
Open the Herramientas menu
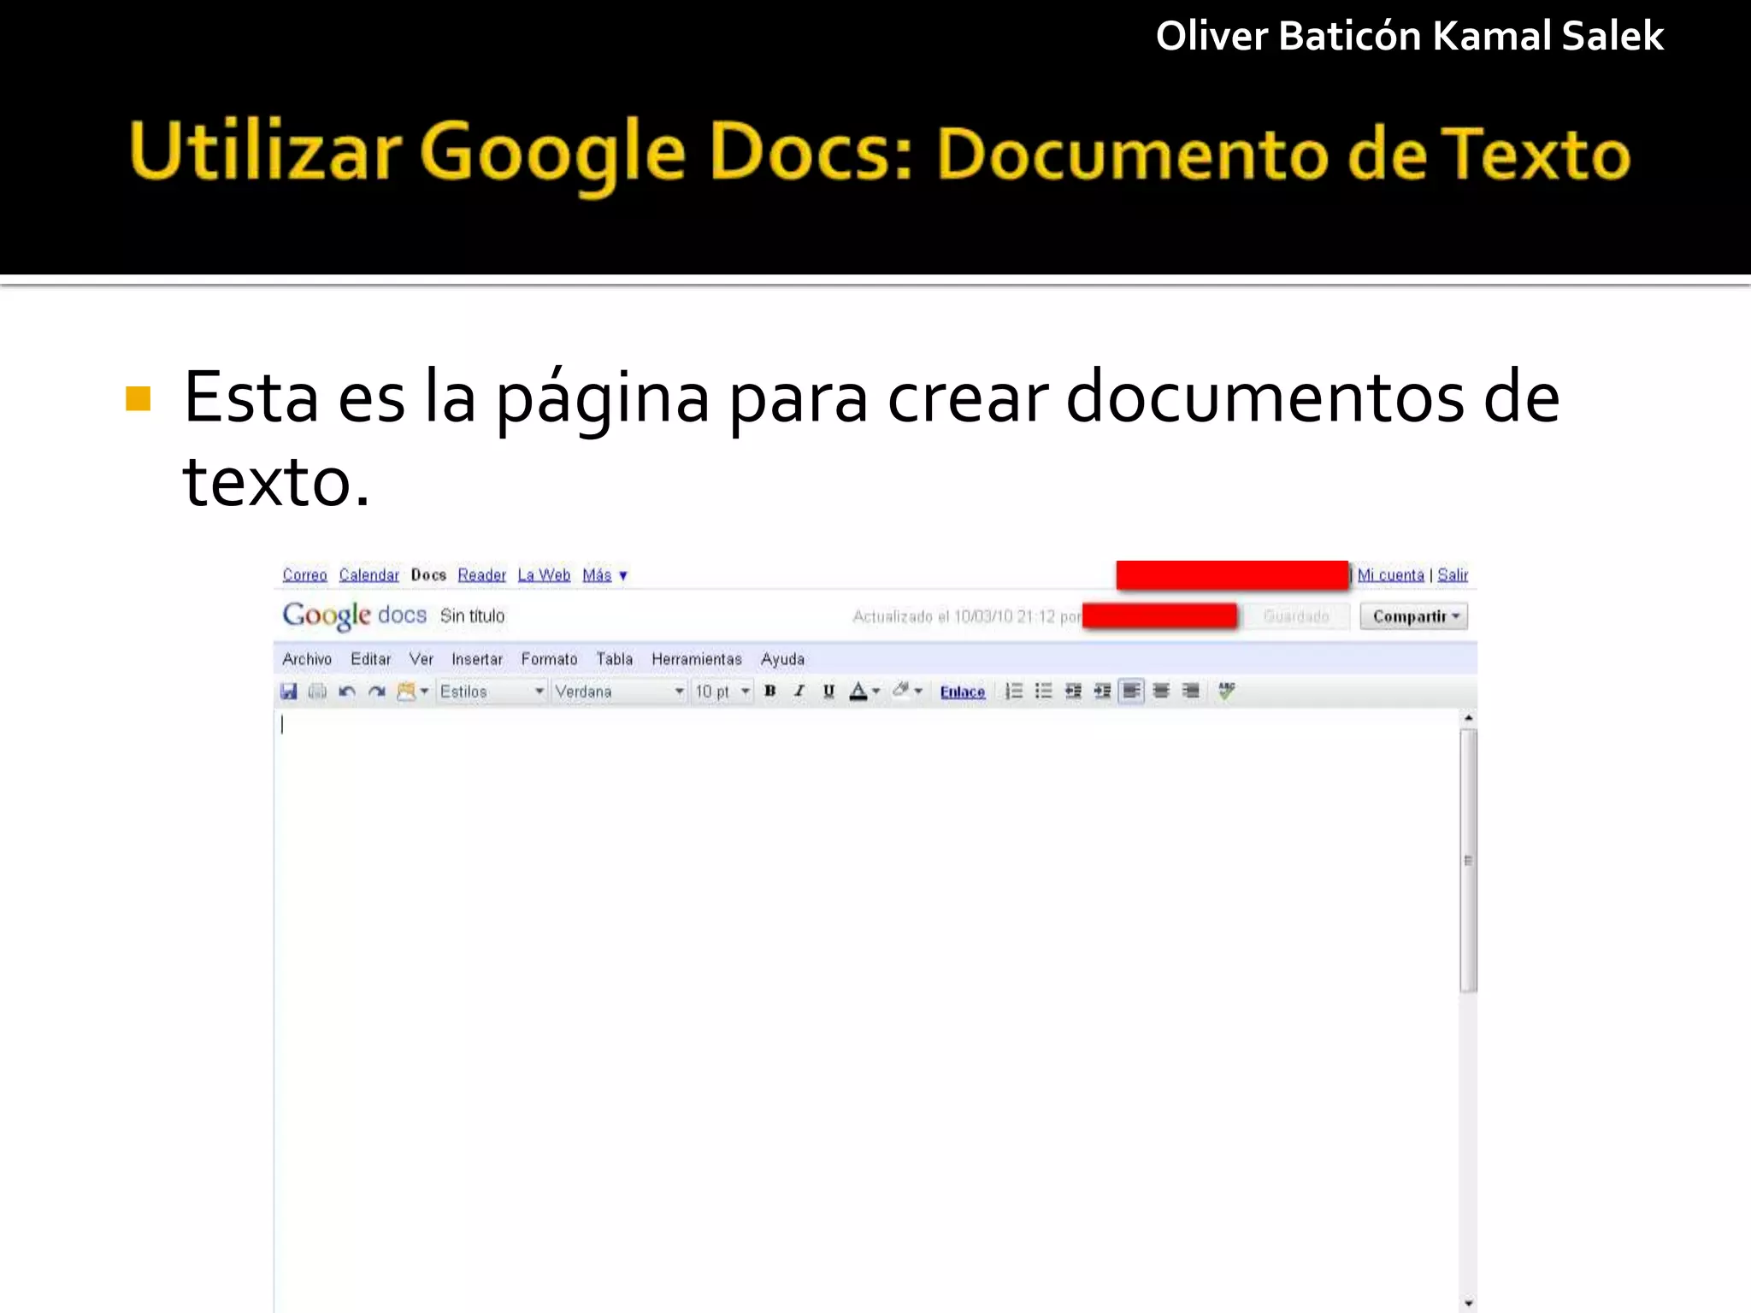(x=696, y=659)
